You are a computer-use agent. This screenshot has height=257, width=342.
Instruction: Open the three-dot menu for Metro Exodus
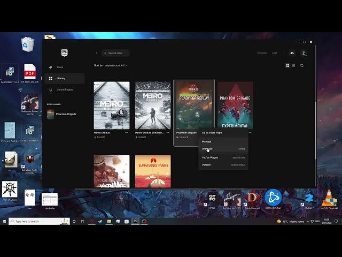127,133
